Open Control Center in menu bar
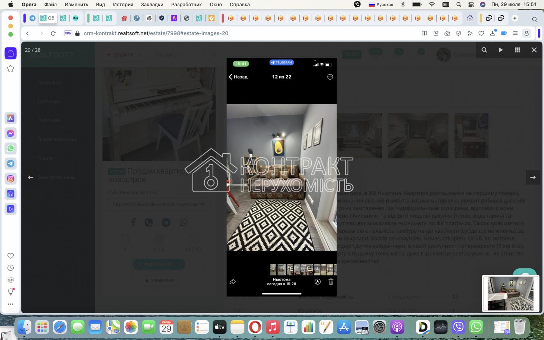Screen dimensions: 544x340 pyautogui.click(x=471, y=5)
